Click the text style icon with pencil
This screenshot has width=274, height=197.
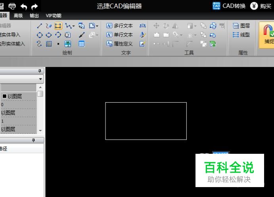click(143, 35)
